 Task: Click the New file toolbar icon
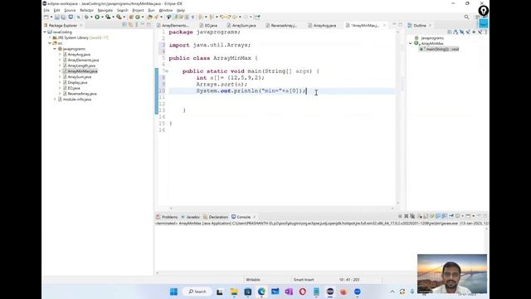[46, 17]
